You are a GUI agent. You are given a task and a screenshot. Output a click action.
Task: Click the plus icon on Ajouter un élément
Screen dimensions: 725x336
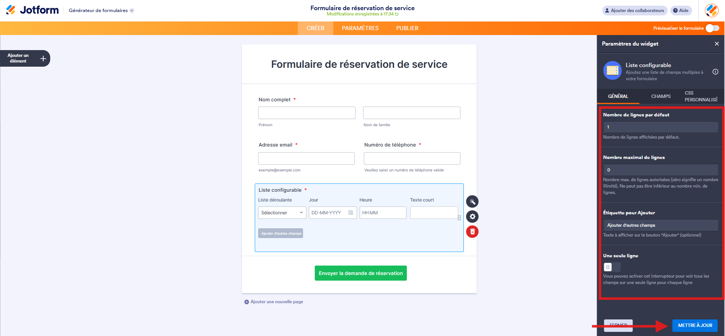pyautogui.click(x=43, y=58)
